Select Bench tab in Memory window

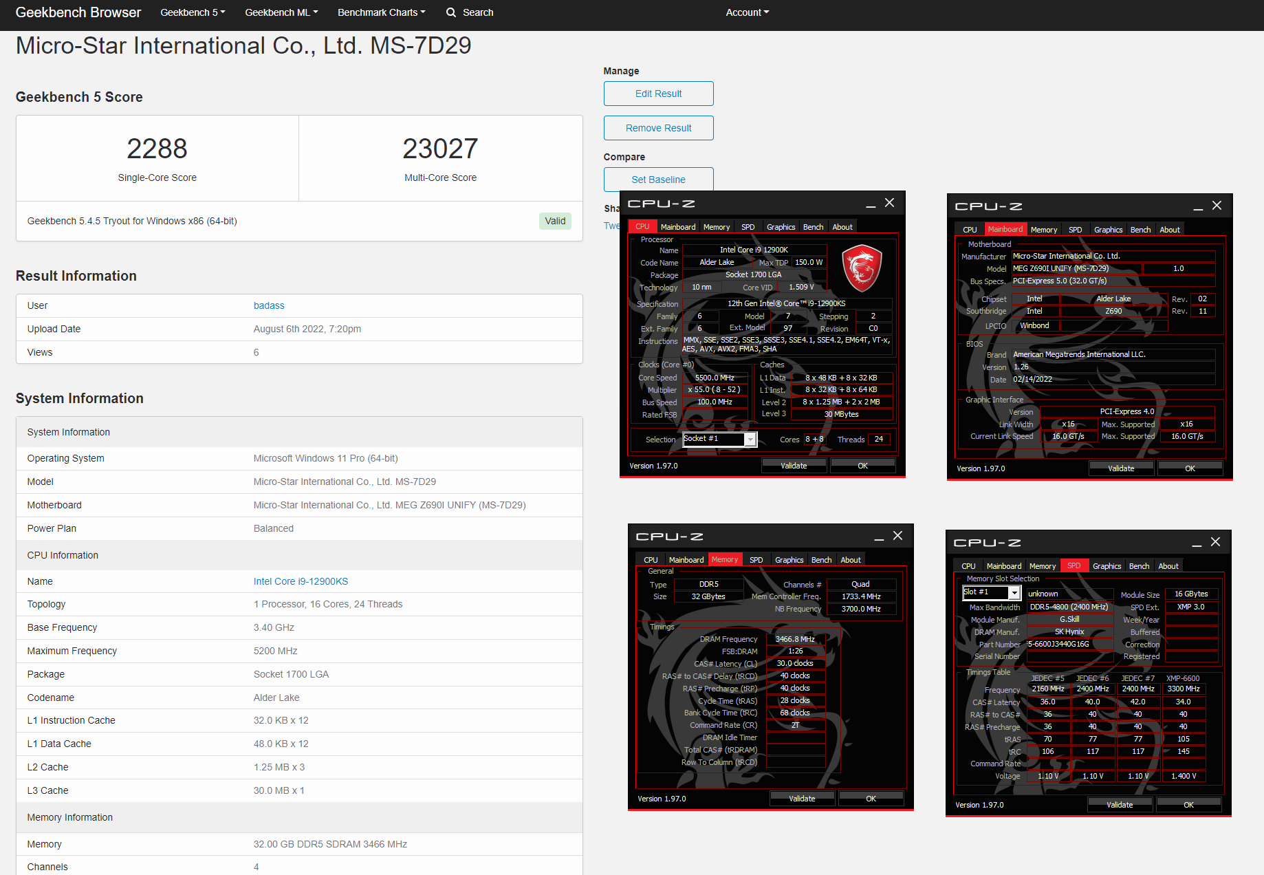822,560
